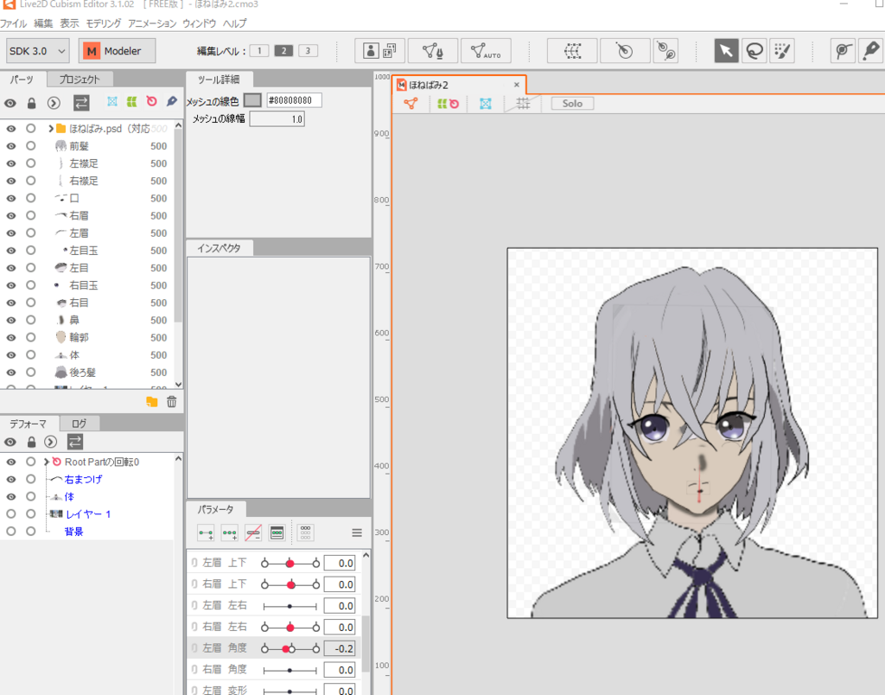This screenshot has width=885, height=695.
Task: Hide the 口 part with eye icon
Action: (x=10, y=198)
